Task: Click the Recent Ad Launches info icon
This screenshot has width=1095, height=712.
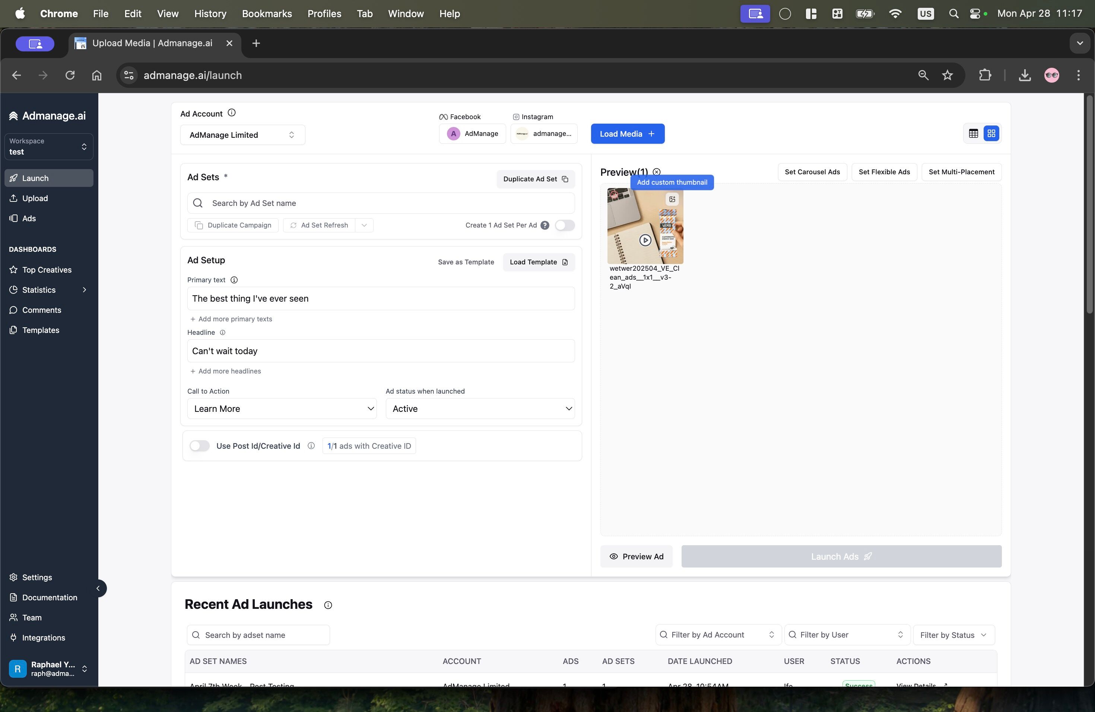Action: 328,605
